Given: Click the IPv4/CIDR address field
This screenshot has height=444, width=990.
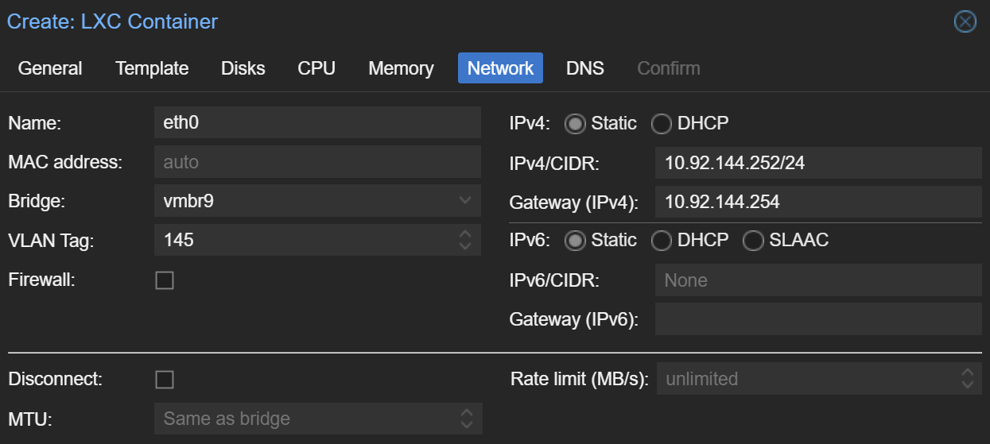Looking at the screenshot, I should tap(817, 163).
